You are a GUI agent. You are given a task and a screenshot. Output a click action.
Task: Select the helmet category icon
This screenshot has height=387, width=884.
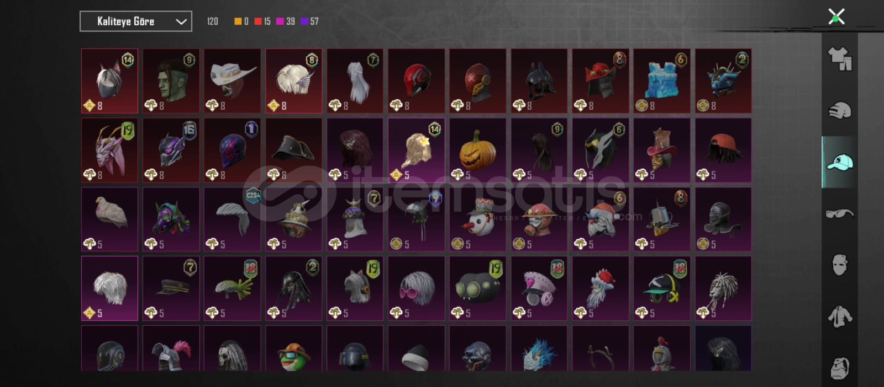tap(839, 110)
